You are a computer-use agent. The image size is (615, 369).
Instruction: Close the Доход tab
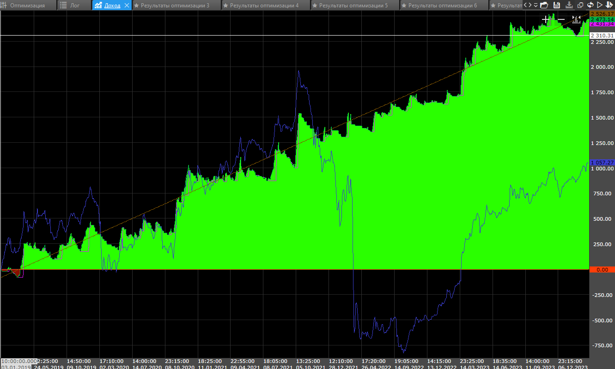click(x=127, y=6)
